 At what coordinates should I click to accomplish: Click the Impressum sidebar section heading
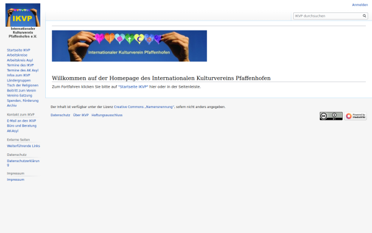pos(15,173)
